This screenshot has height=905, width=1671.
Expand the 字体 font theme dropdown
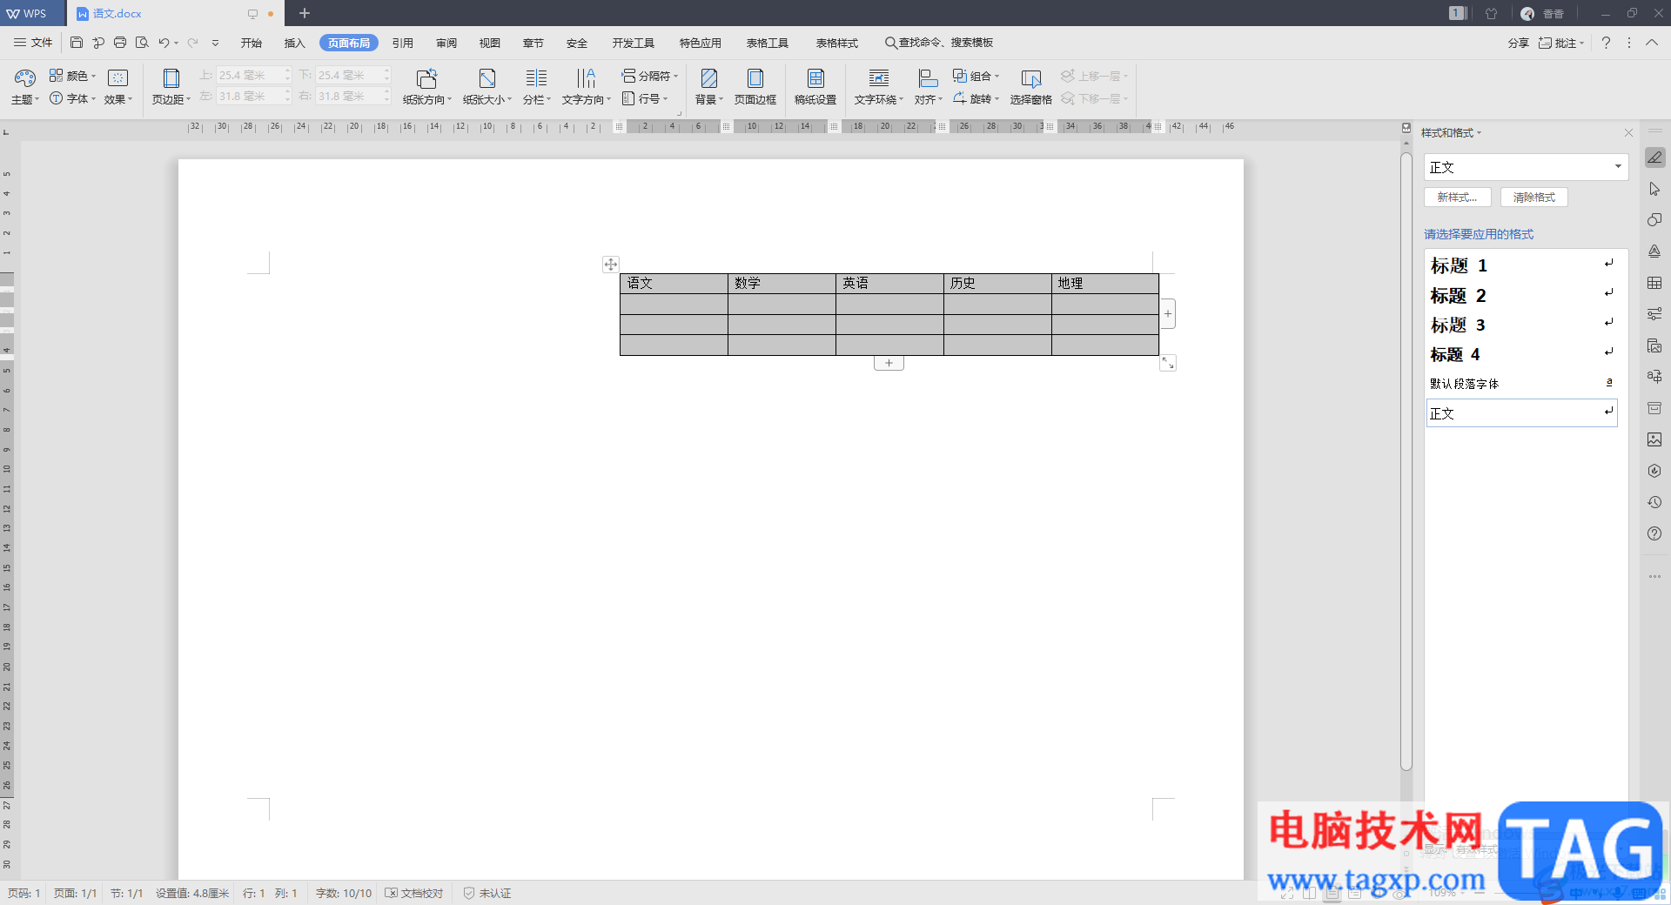pyautogui.click(x=93, y=99)
